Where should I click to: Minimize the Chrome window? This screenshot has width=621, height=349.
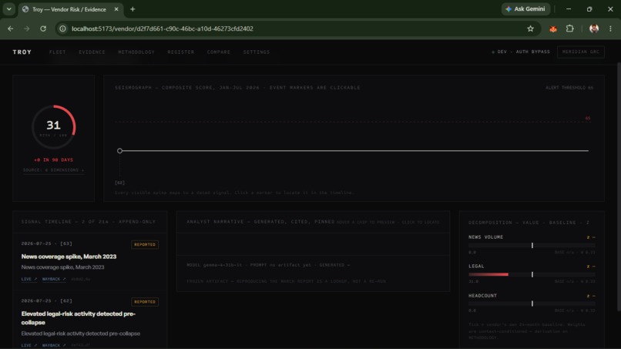569,9
